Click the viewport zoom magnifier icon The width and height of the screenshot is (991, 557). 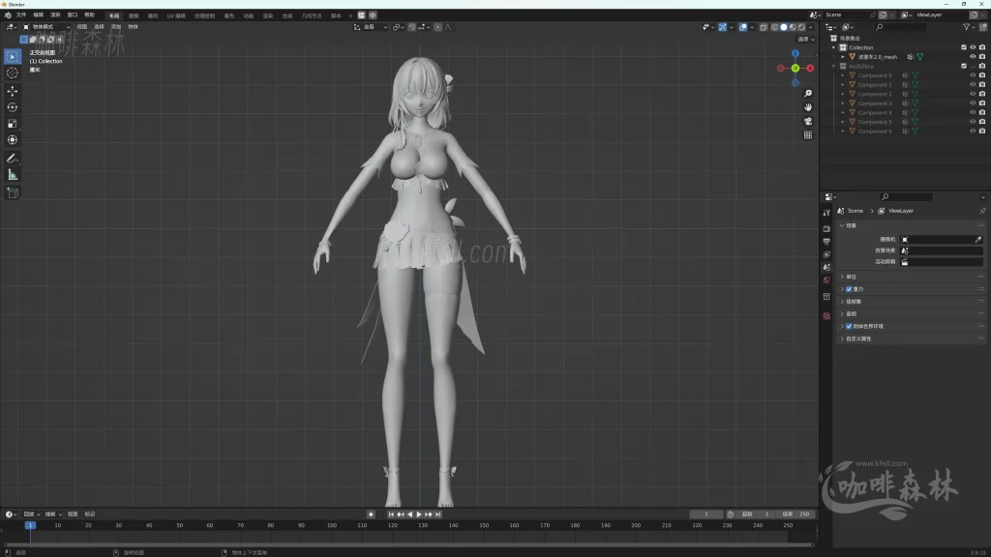click(808, 94)
